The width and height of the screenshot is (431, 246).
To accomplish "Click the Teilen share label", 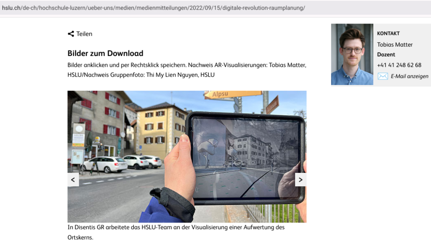I will point(84,34).
